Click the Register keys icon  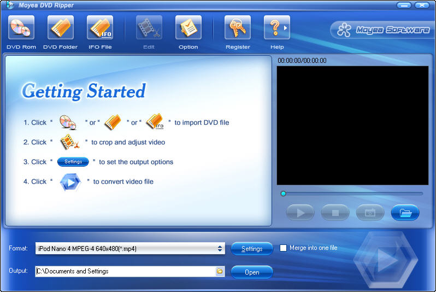click(x=238, y=27)
